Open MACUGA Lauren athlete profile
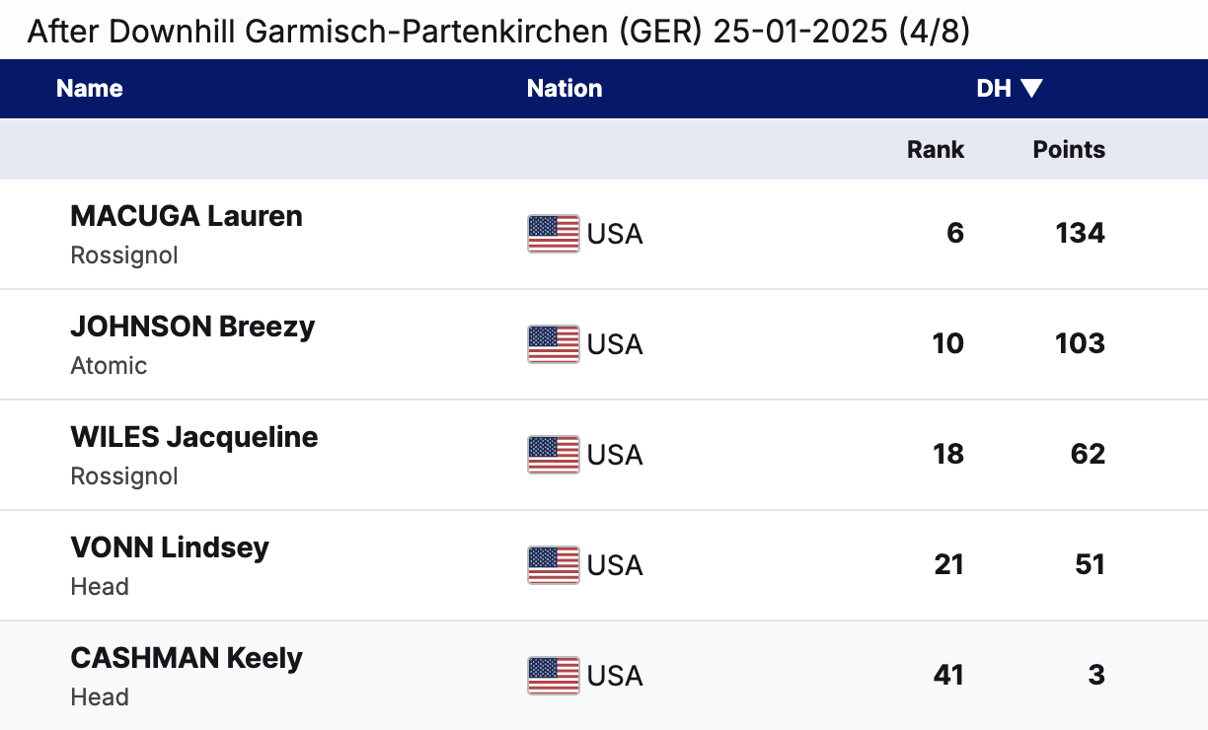The width and height of the screenshot is (1208, 730). [x=187, y=216]
